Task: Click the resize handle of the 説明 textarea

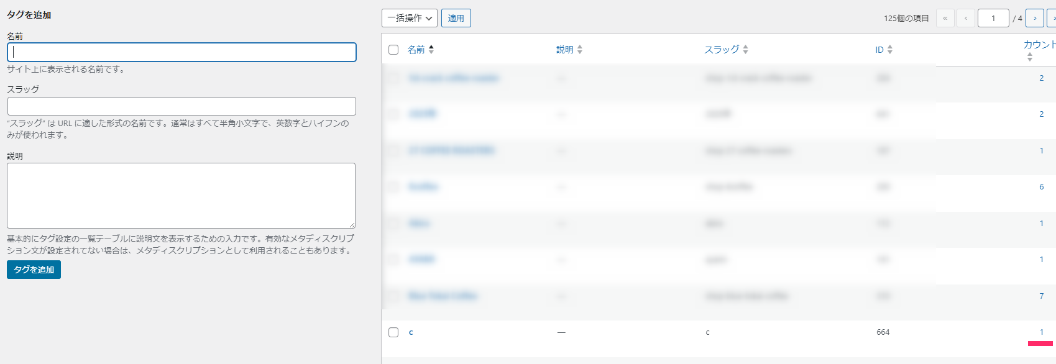Action: [352, 225]
